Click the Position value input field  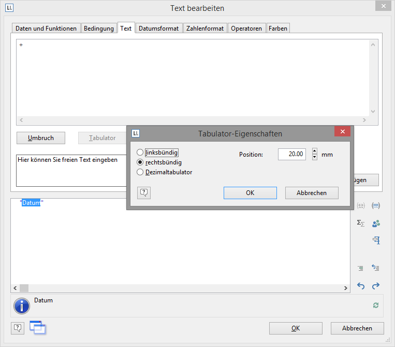[292, 155]
